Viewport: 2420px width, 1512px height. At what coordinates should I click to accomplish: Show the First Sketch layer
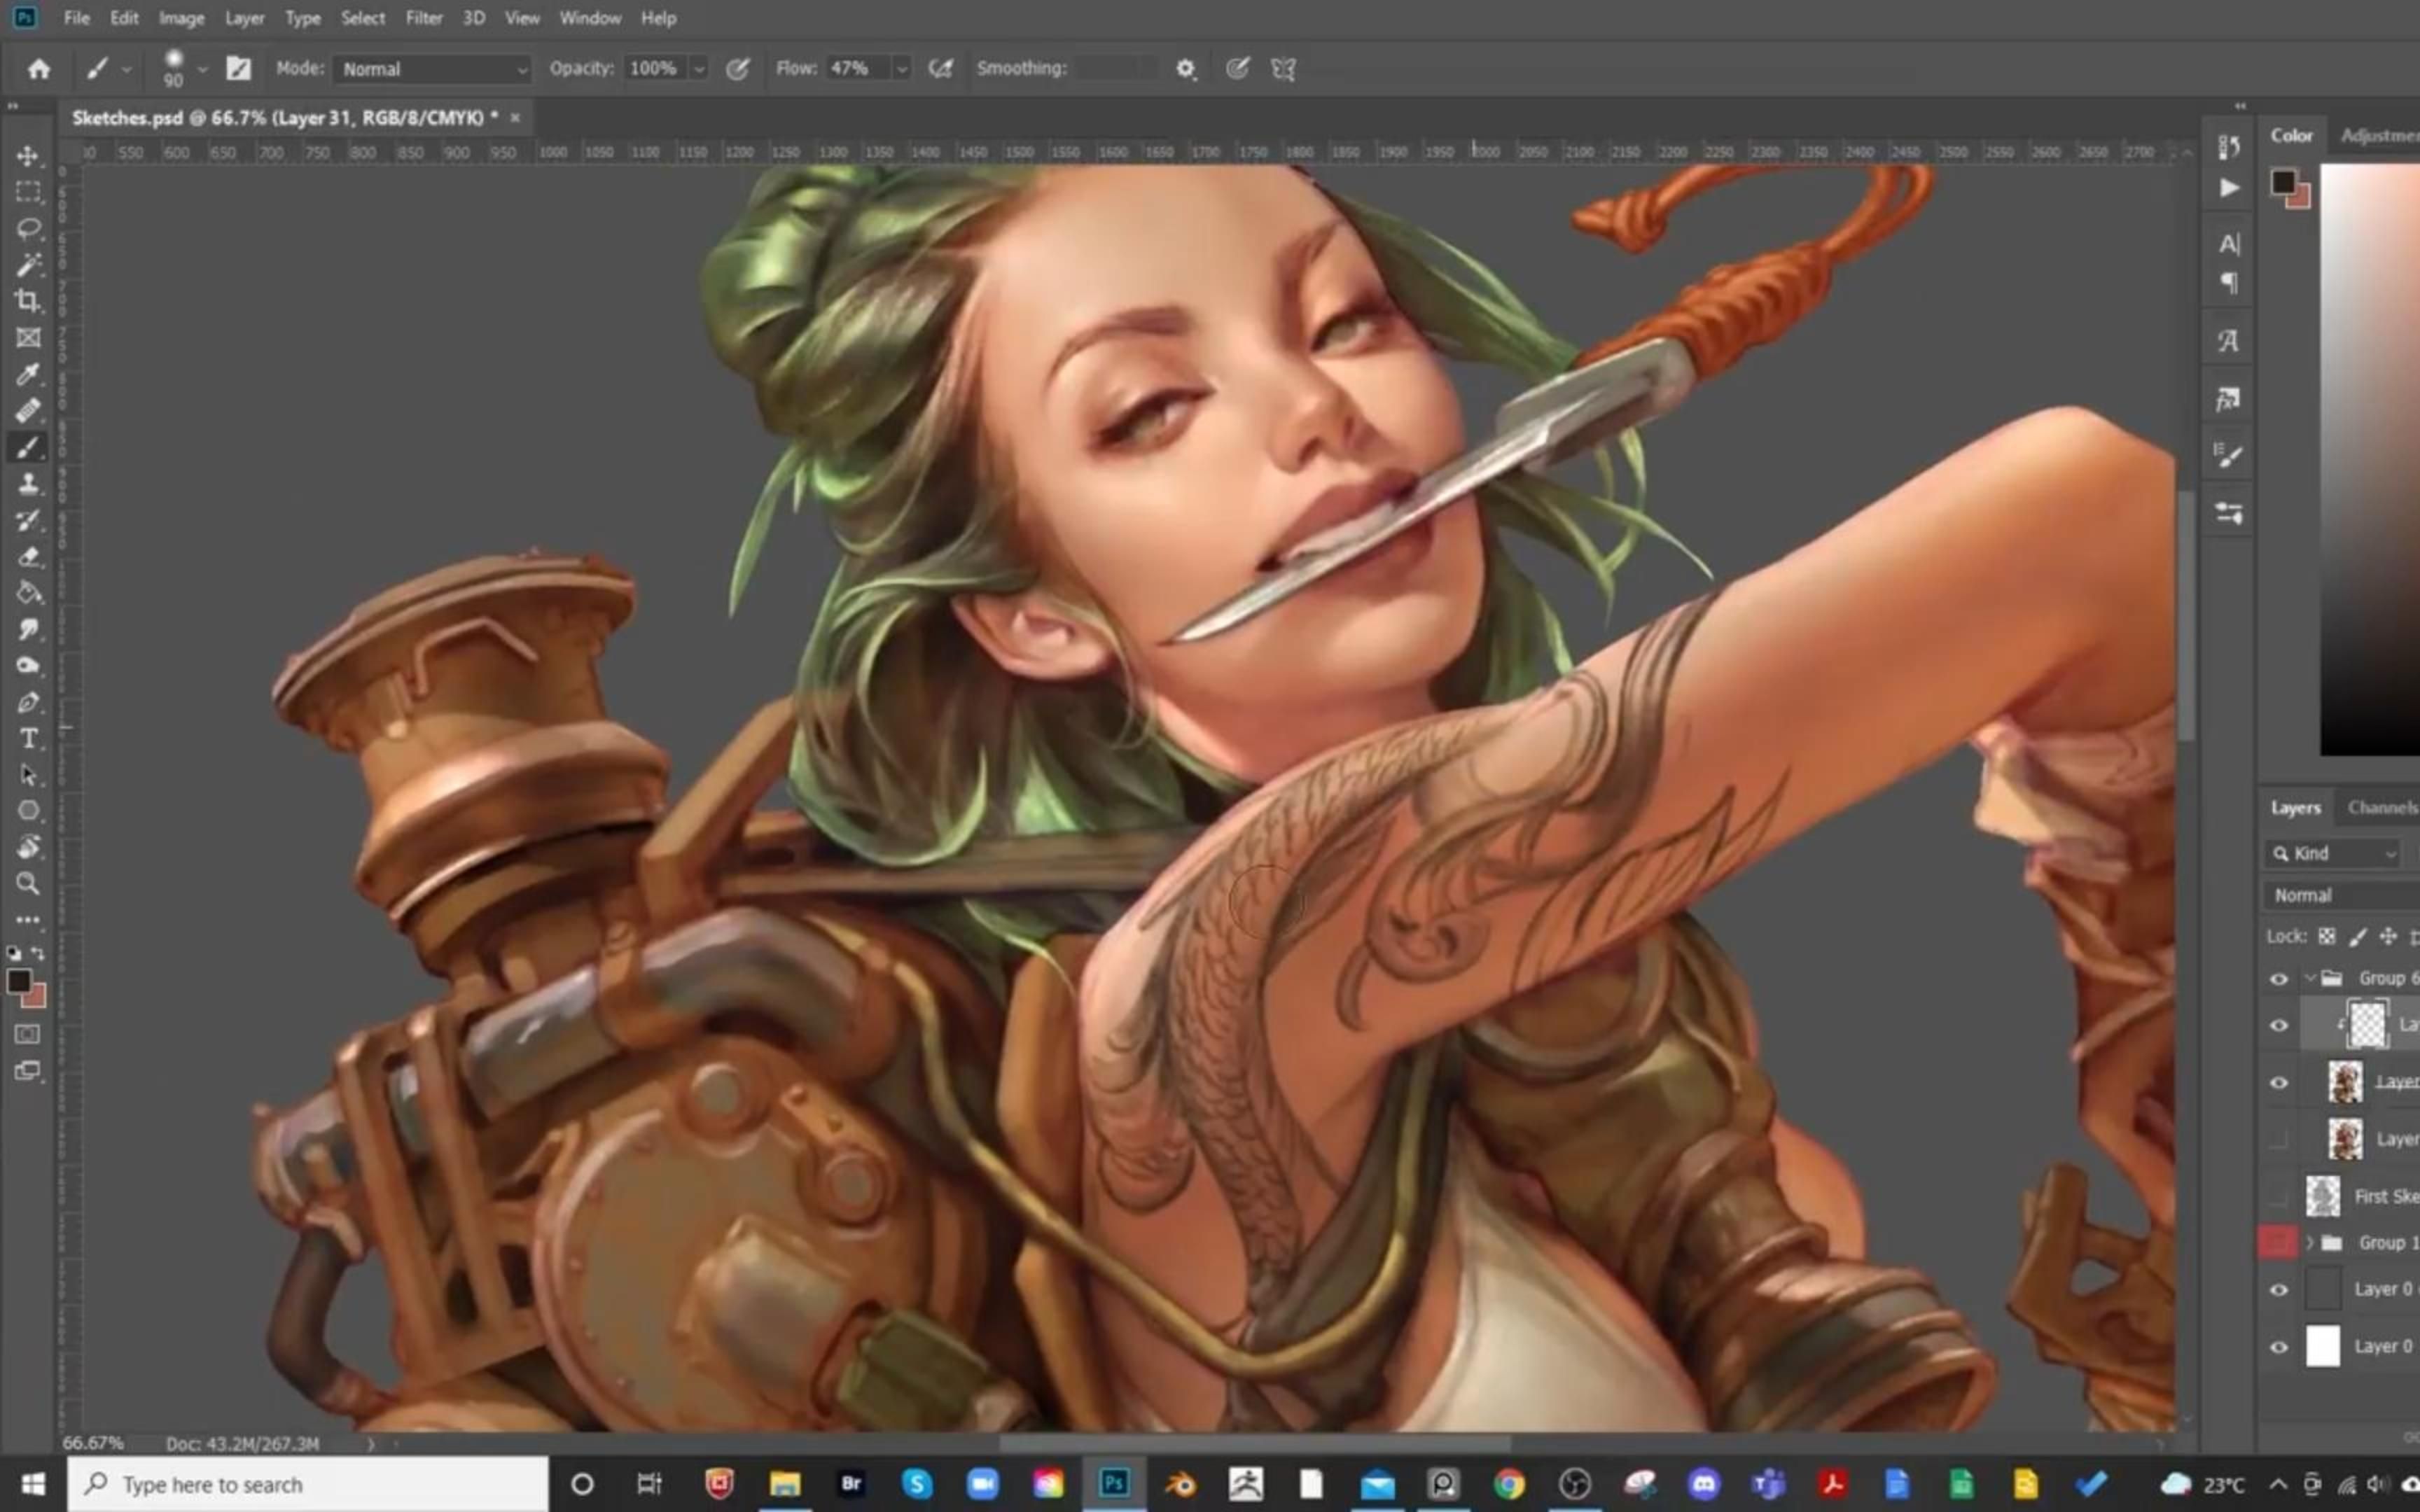tap(2279, 1197)
